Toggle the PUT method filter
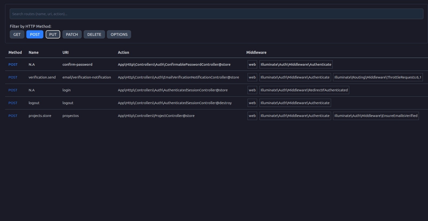This screenshot has height=221, width=428. [x=53, y=34]
